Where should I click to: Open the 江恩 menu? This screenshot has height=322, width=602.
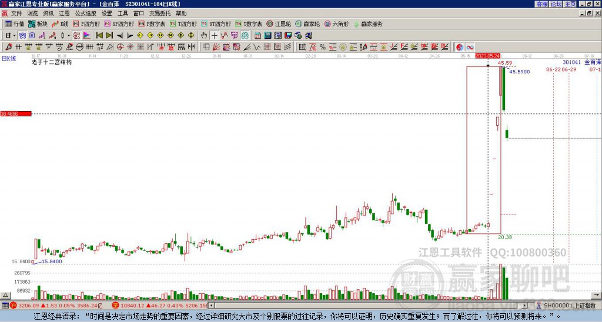point(64,14)
